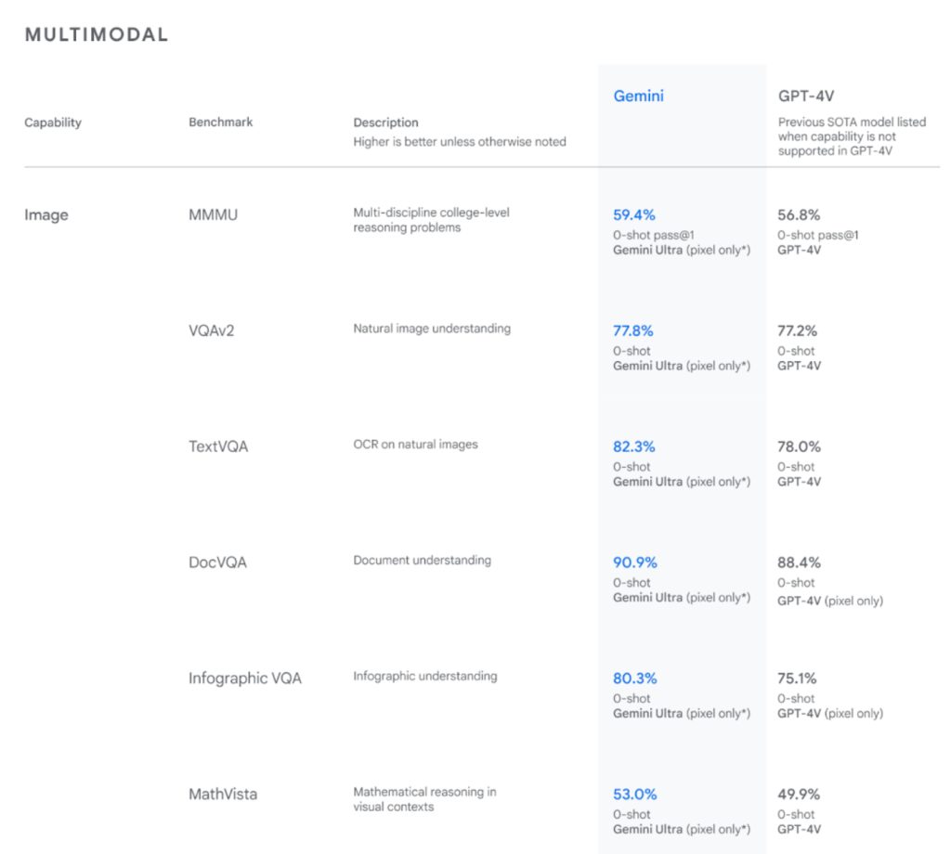
Task: Select the "Document understanding" description text
Action: [x=422, y=561]
